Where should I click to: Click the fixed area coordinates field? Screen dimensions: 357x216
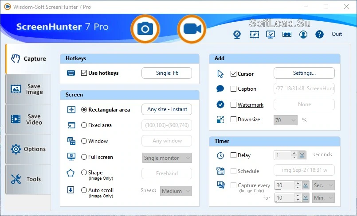[167, 125]
